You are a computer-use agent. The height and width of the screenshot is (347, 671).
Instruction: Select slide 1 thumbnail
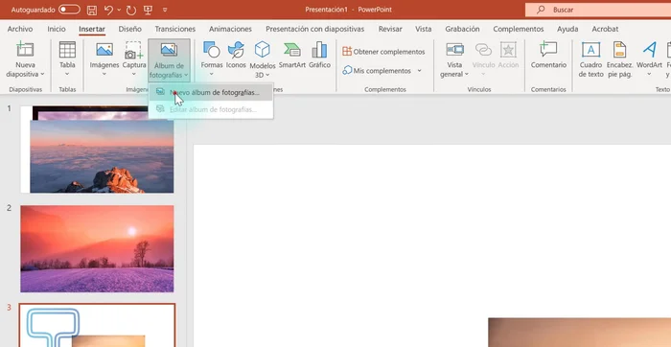click(x=97, y=150)
